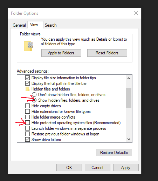Switch to the General tab
The width and height of the screenshot is (158, 181).
19,25
